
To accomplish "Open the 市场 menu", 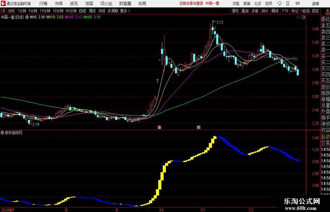I will pos(59,3).
